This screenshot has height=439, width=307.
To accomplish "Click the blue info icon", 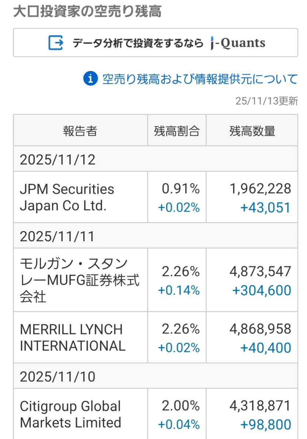I will [90, 78].
